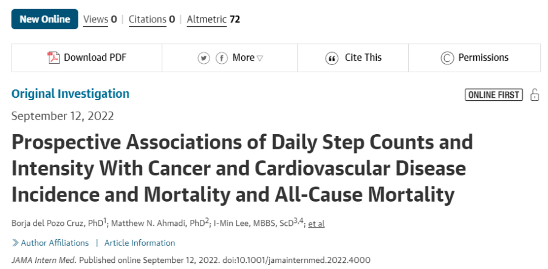Image resolution: width=548 pixels, height=269 pixels.
Task: Open the Original Investigation category link
Action: 70,94
